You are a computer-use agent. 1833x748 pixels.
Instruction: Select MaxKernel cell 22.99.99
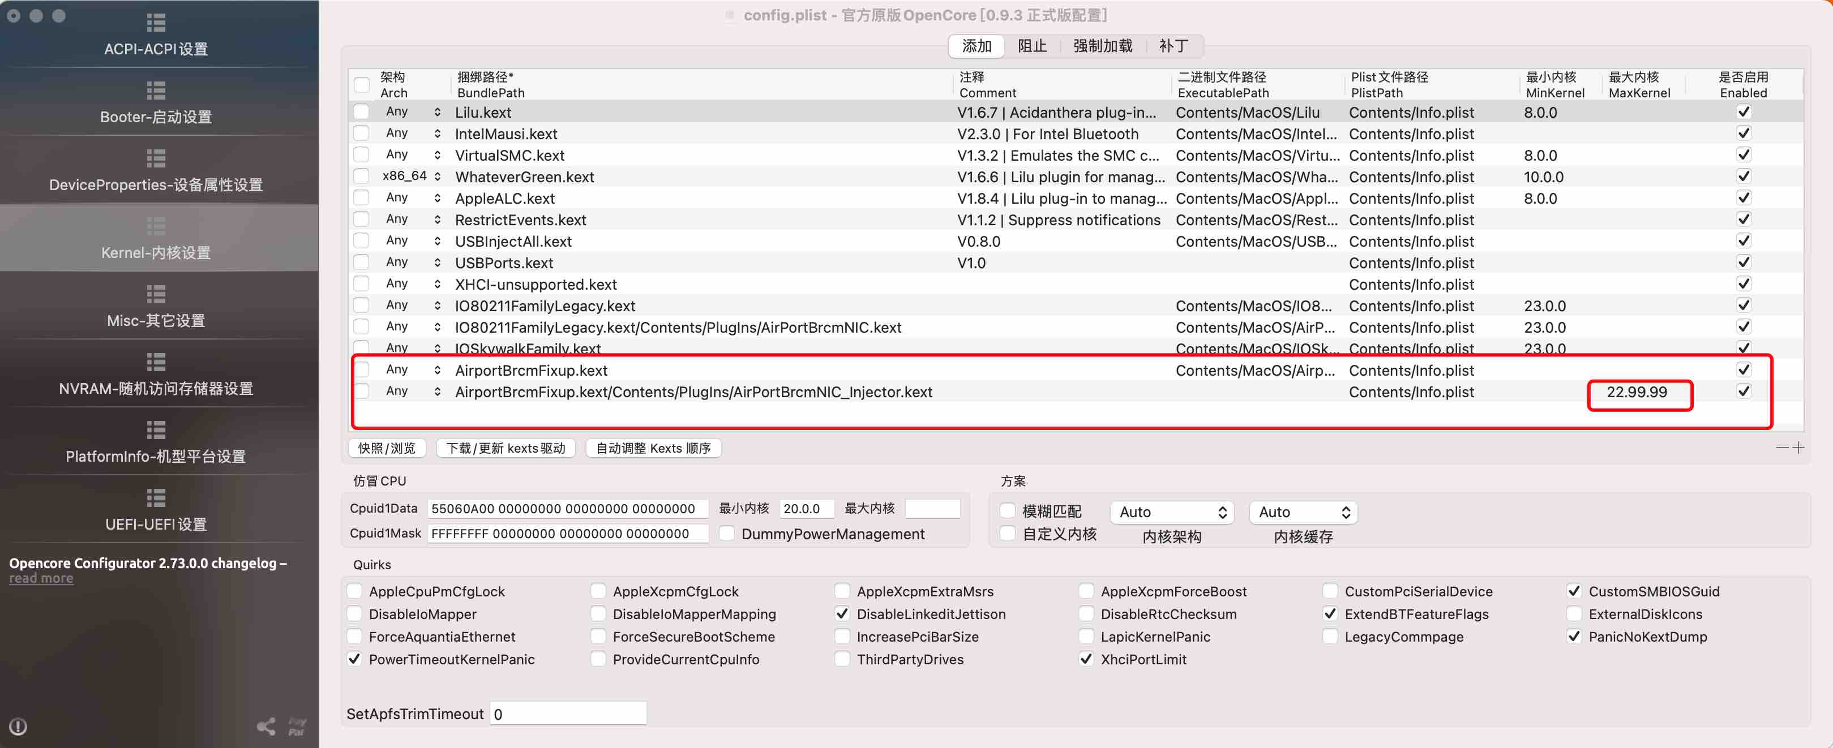(1636, 392)
